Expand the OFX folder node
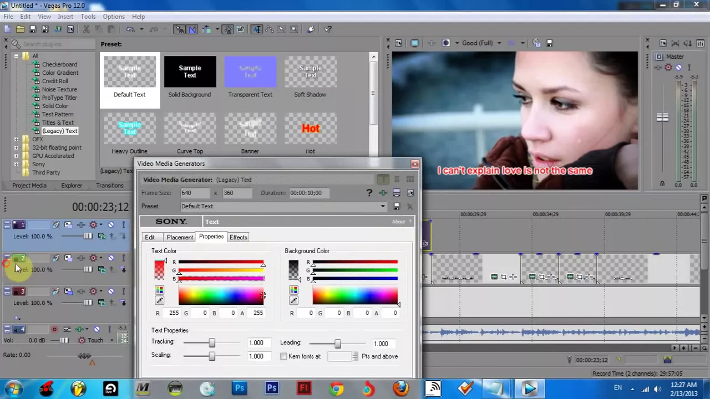This screenshot has height=399, width=710. pyautogui.click(x=16, y=139)
